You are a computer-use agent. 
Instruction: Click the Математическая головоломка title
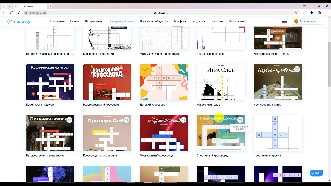(160, 54)
